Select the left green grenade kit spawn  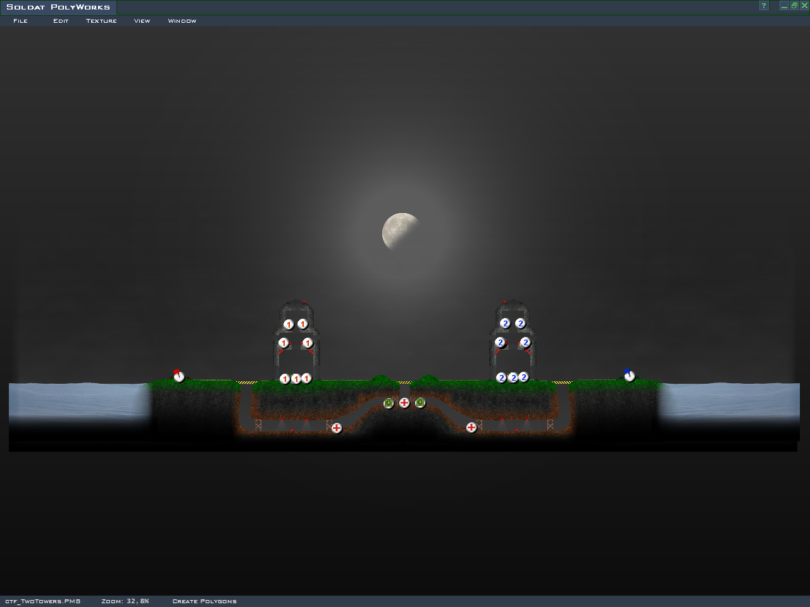tap(389, 403)
